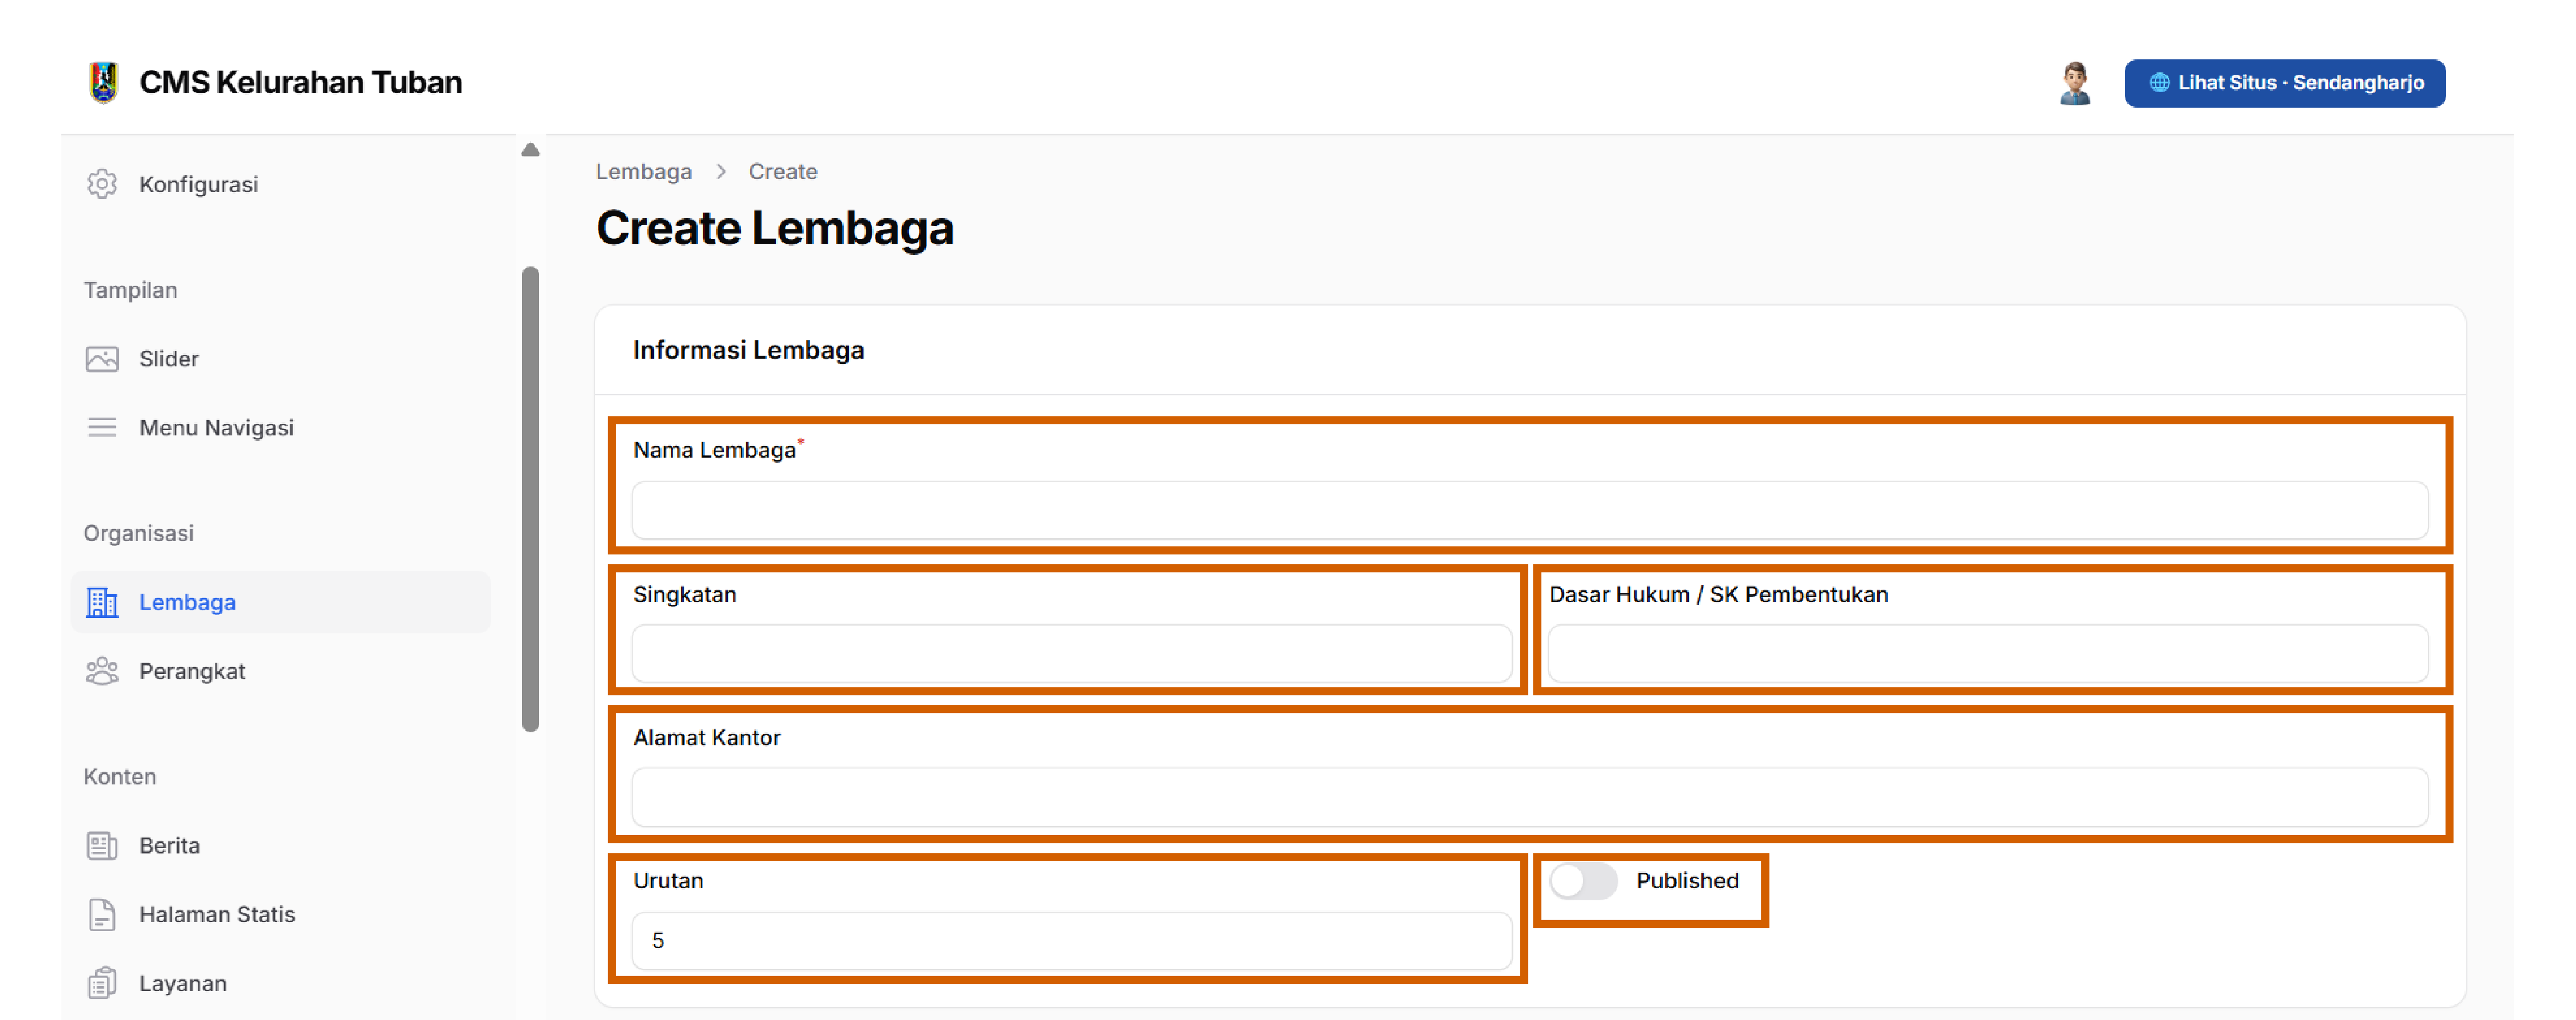Image resolution: width=2576 pixels, height=1020 pixels.
Task: Click into the Singkatan text field
Action: tap(1072, 654)
